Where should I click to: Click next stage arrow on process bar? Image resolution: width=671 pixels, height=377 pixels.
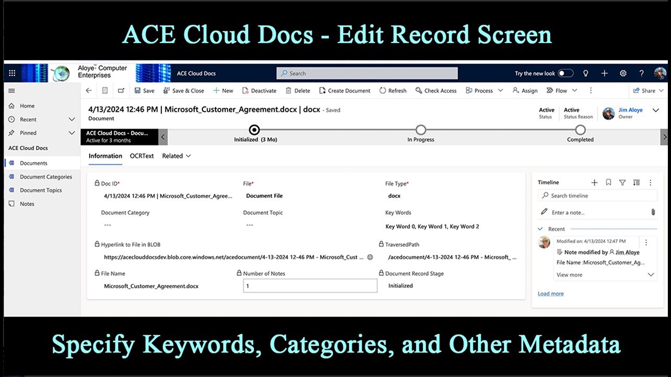[x=665, y=137]
